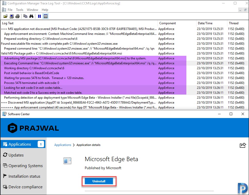Click the AppEnforce component cell of the 'Post install behavior' row
249x195 pixels.
click(166, 73)
